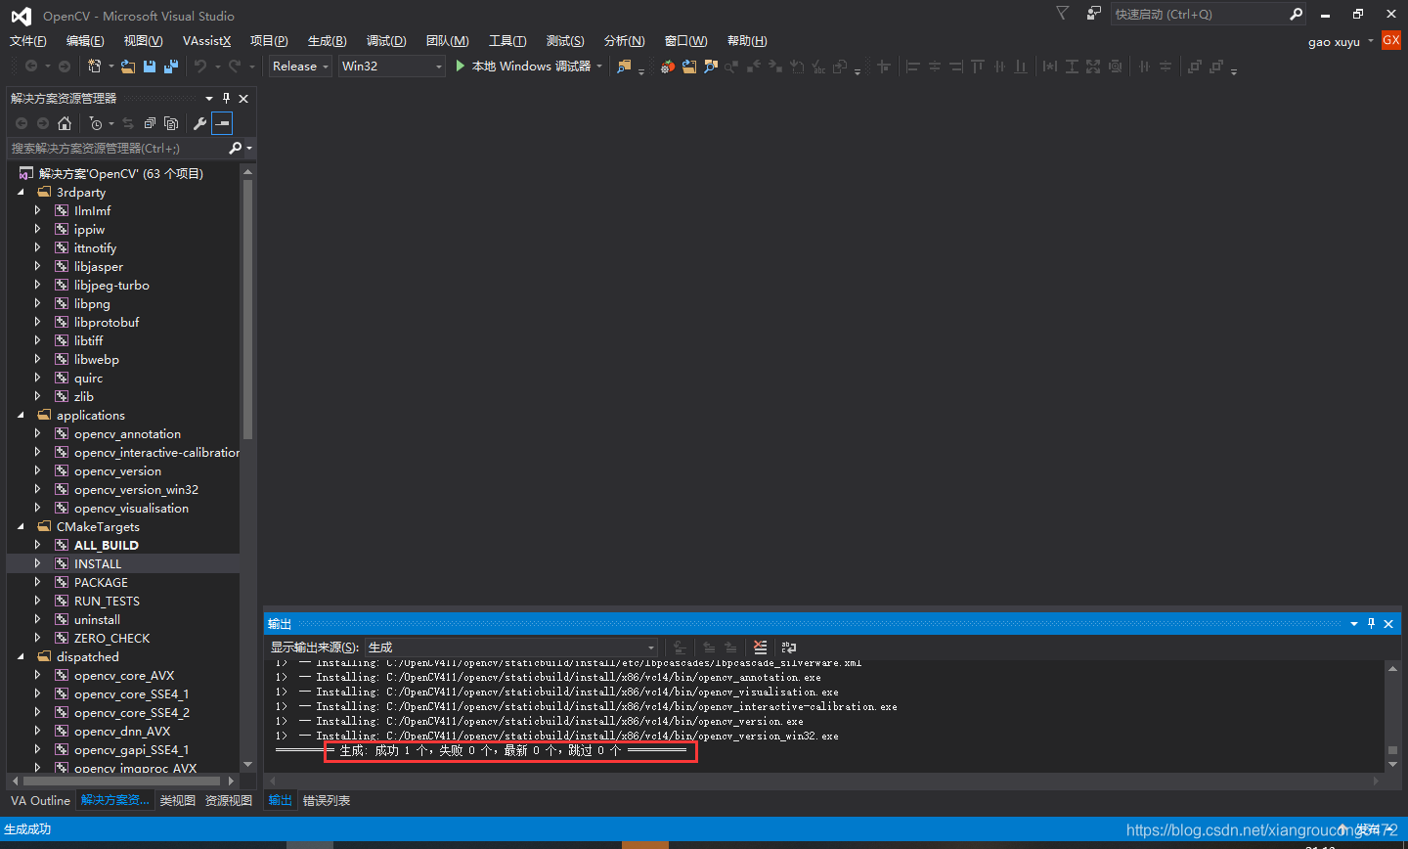
Task: Open the Output panel options dropdown arrow
Action: coord(1354,623)
